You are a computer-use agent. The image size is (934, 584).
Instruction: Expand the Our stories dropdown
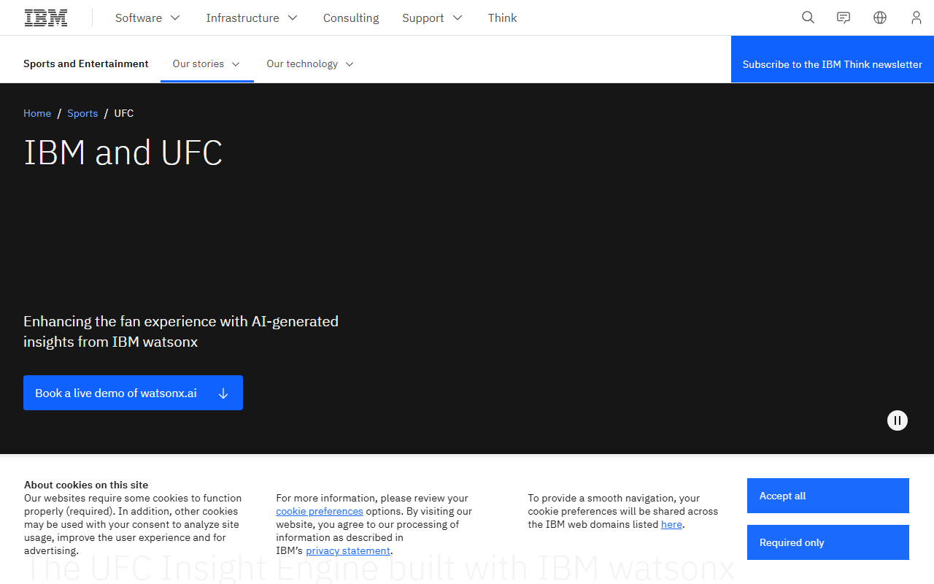click(x=207, y=64)
